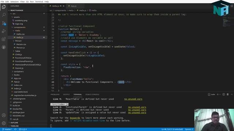The width and height of the screenshot is (234, 131).
Task: Click no-unused-vars link for updateTime warning
Action: (x=137, y=112)
